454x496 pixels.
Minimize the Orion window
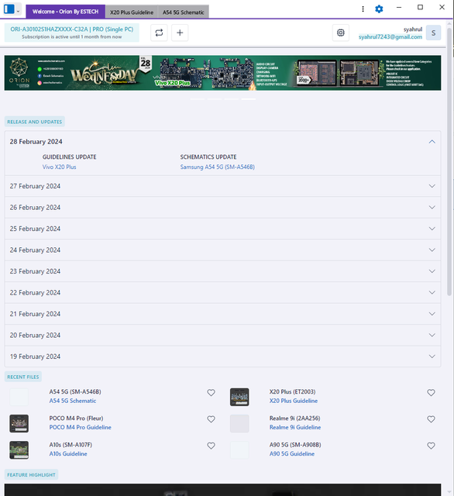pos(399,7)
